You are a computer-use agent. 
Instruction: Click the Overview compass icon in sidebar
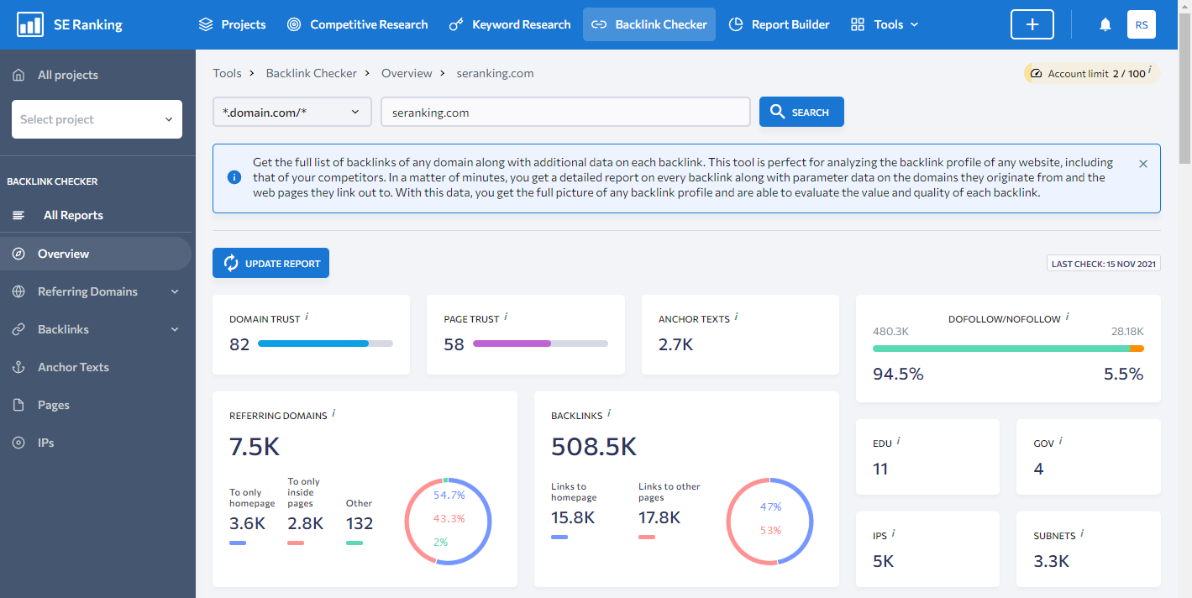click(18, 254)
